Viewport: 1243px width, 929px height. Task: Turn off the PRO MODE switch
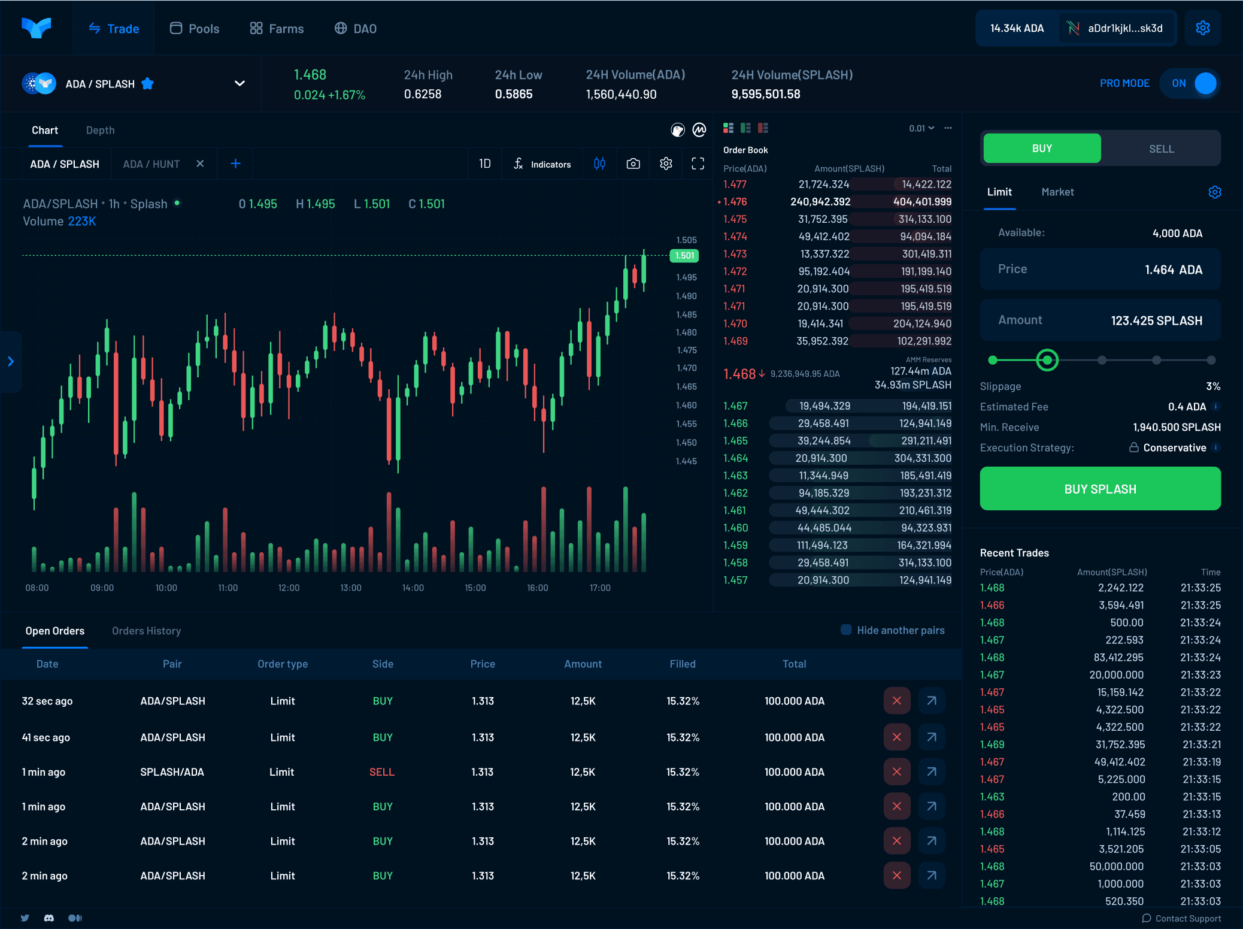point(1190,83)
